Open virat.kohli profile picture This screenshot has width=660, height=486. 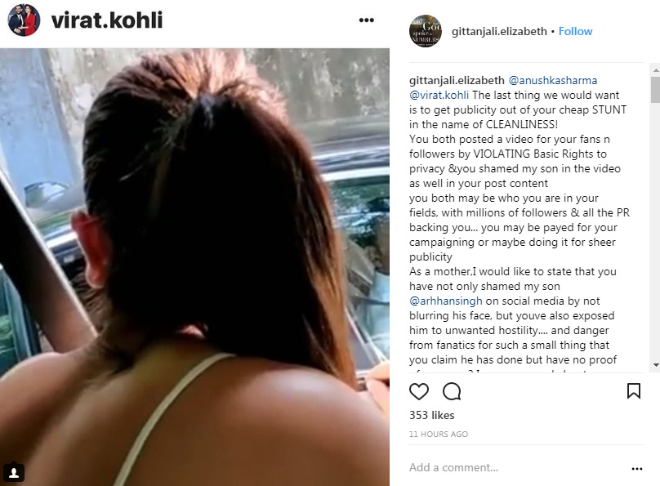click(24, 20)
